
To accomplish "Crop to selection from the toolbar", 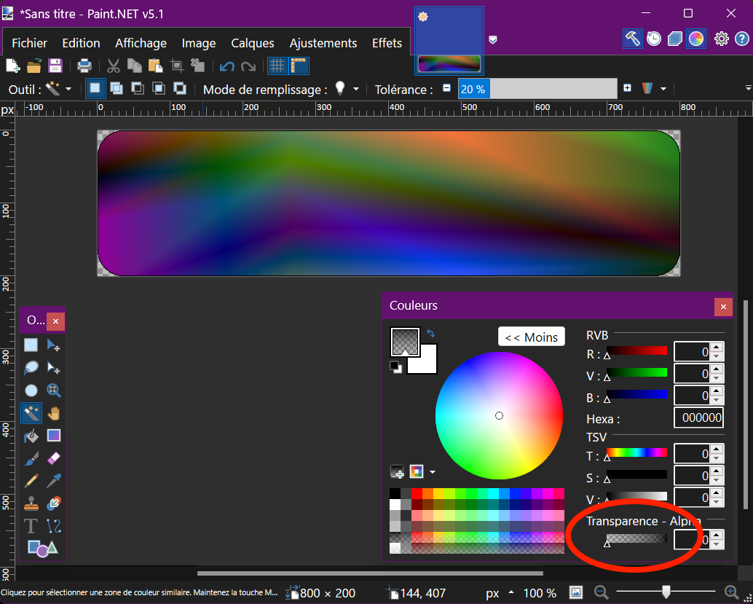I will coord(177,66).
